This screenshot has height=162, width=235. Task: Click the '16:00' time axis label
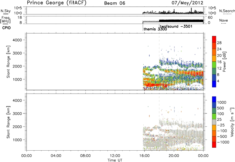[x=144, y=156]
